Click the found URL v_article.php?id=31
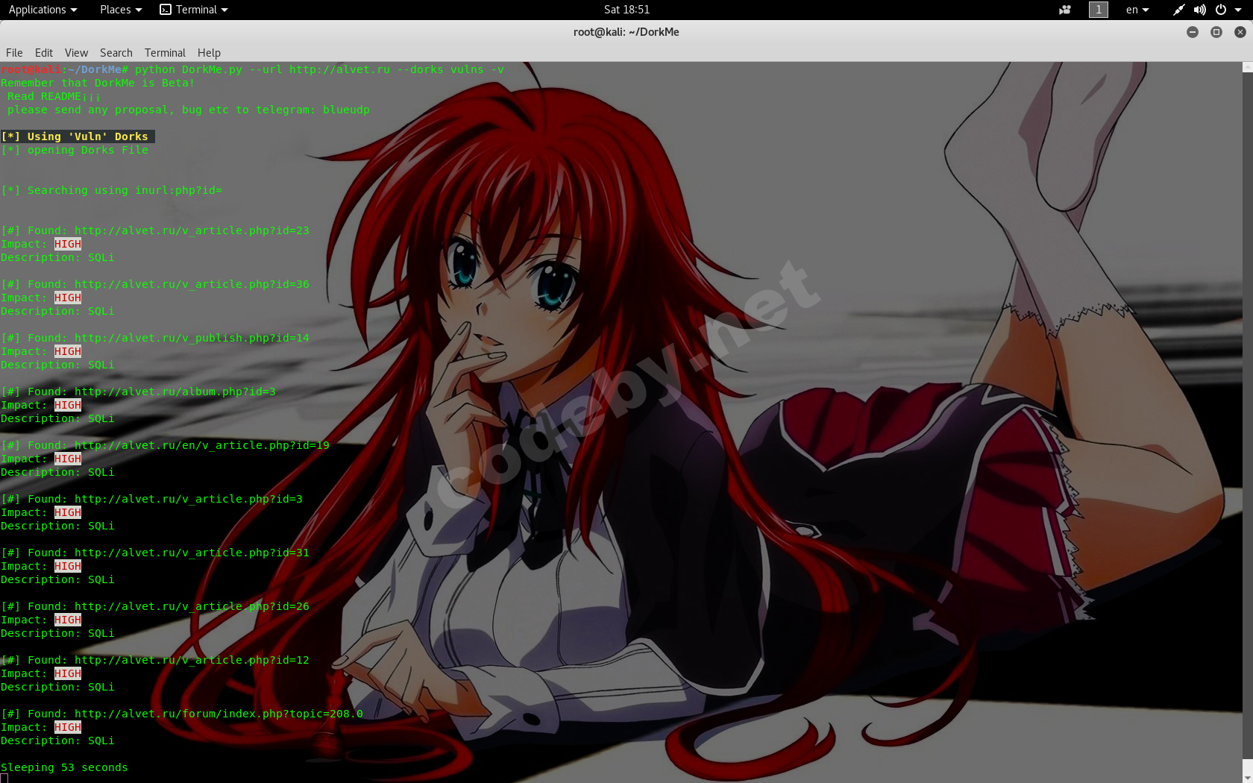1253x783 pixels. coord(192,553)
